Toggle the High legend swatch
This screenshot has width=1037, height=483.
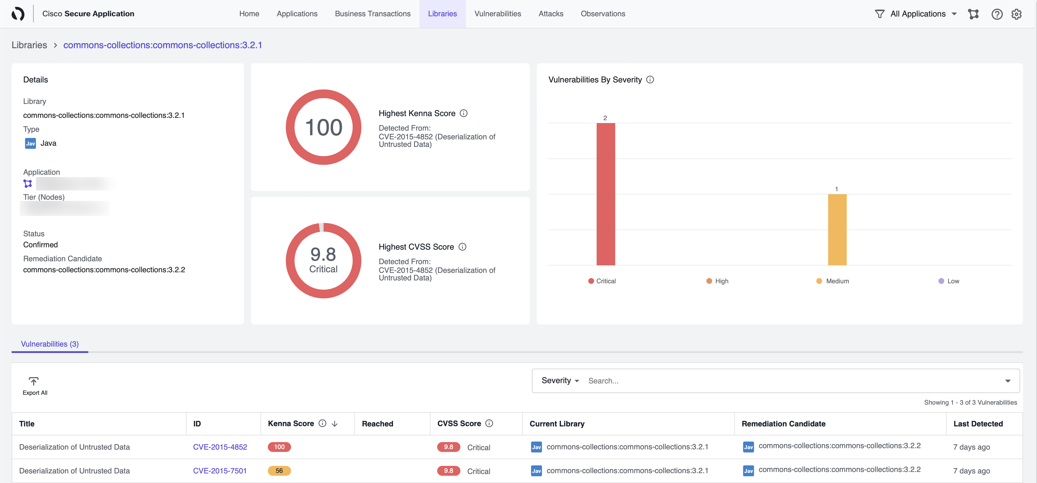tap(709, 281)
